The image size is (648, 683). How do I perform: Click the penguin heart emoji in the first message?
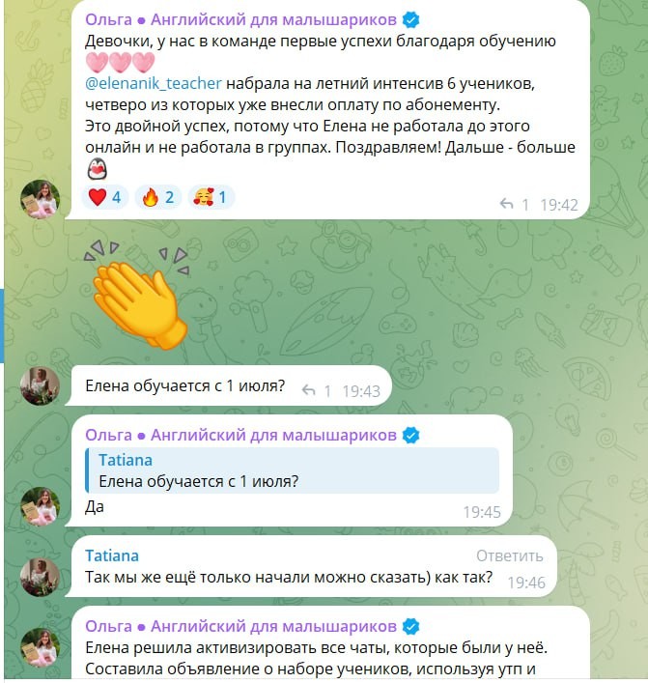tap(98, 169)
